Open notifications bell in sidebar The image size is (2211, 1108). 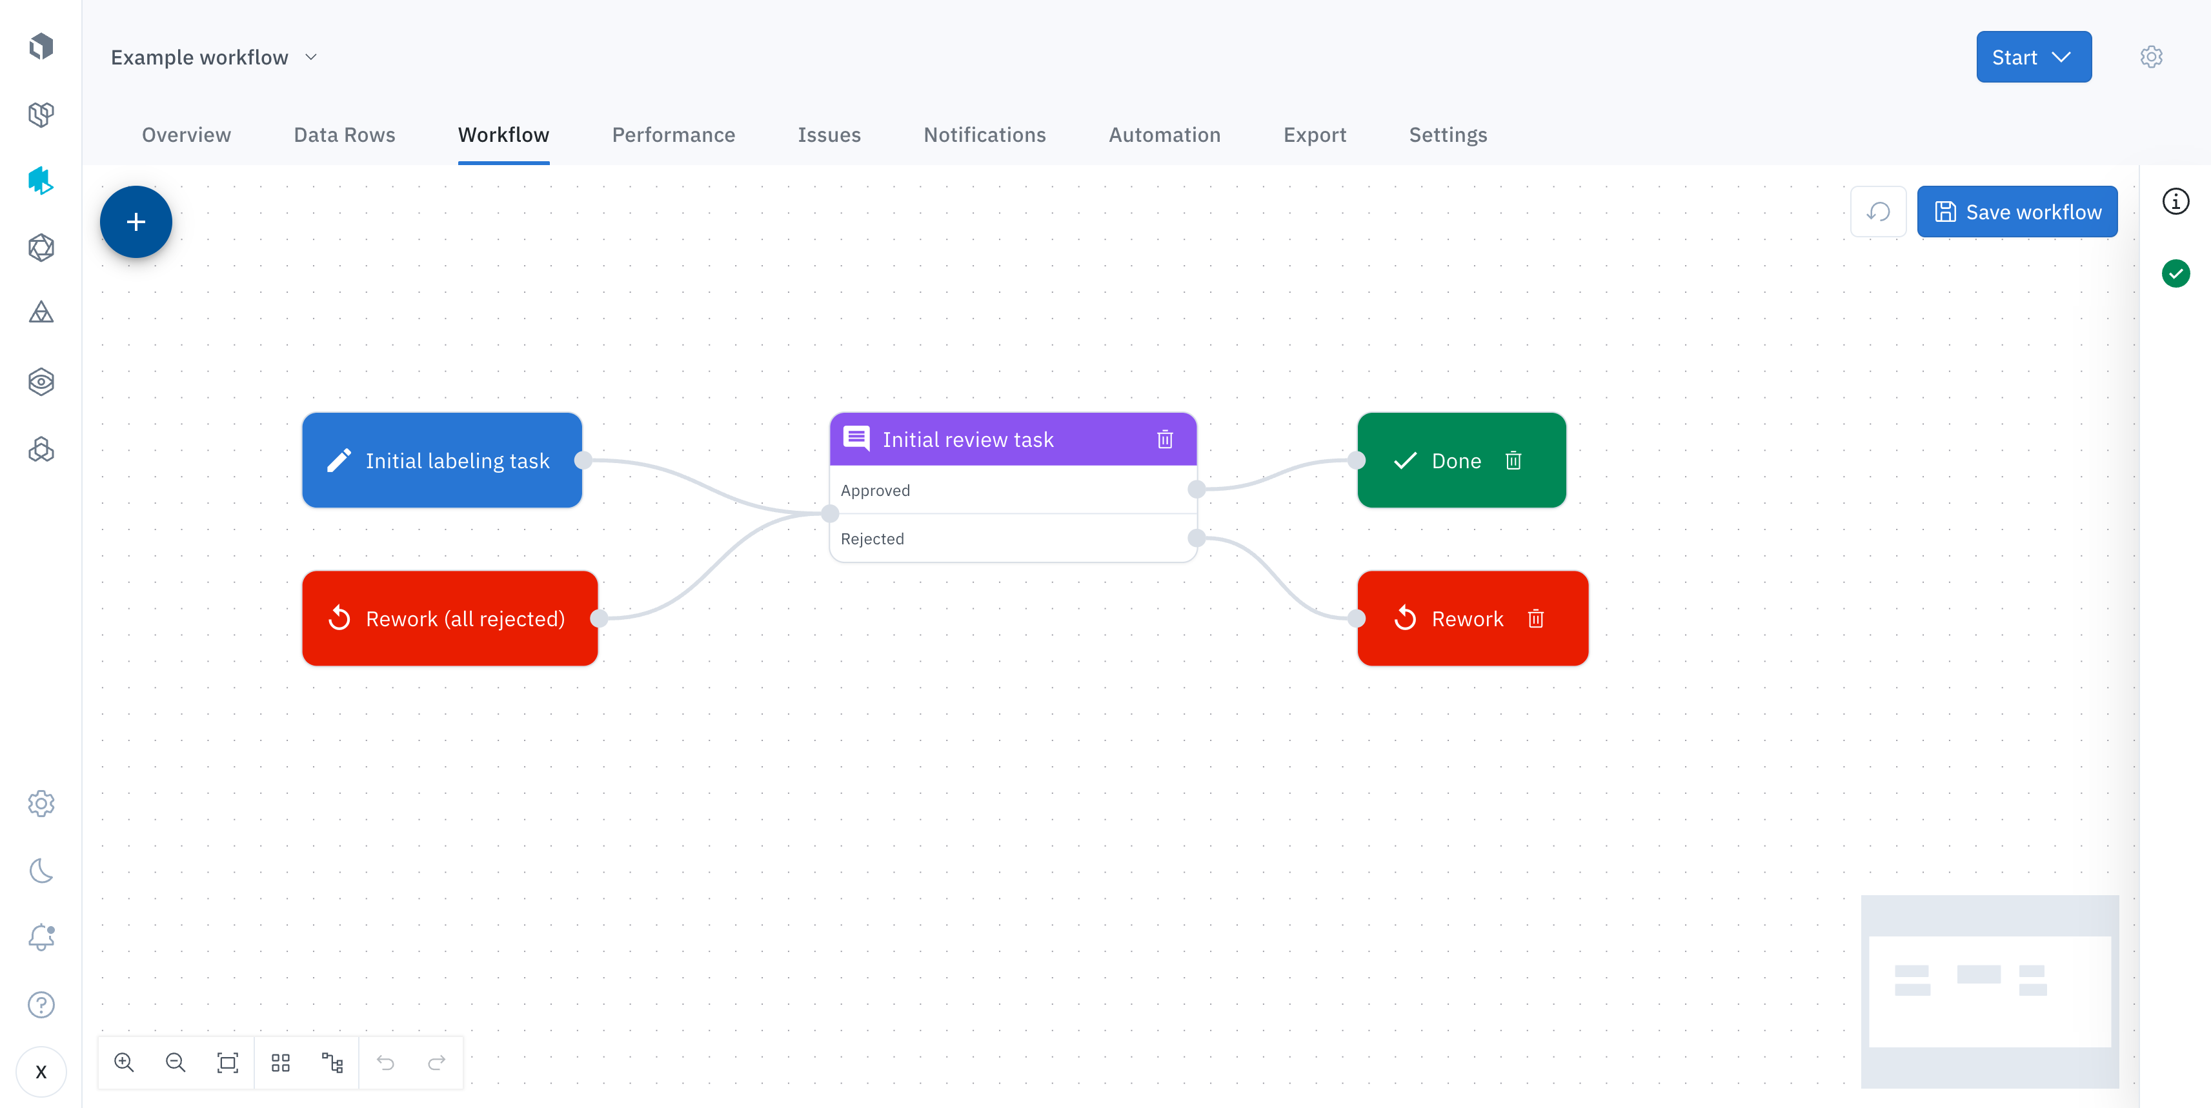tap(41, 936)
